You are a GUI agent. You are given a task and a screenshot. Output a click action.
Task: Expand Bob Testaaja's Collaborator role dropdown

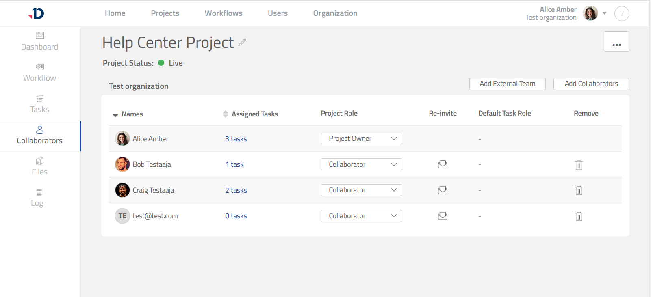361,164
